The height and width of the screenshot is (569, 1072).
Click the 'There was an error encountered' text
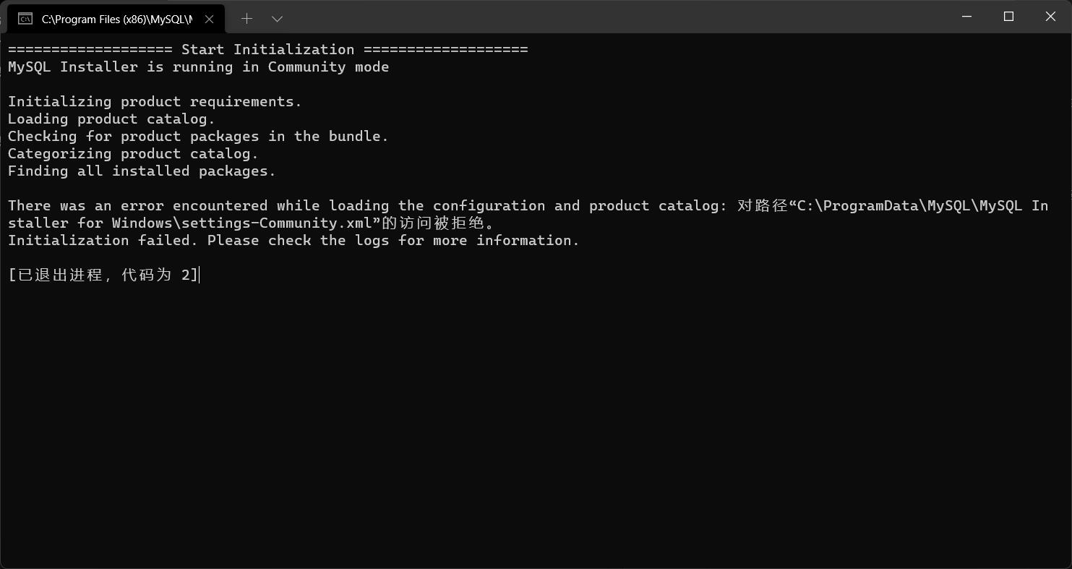137,205
